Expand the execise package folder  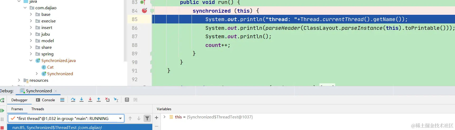pyautogui.click(x=31, y=21)
